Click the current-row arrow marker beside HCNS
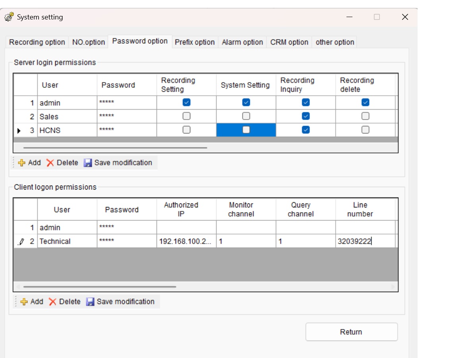Screen dimensions: 474x358 (x=19, y=131)
